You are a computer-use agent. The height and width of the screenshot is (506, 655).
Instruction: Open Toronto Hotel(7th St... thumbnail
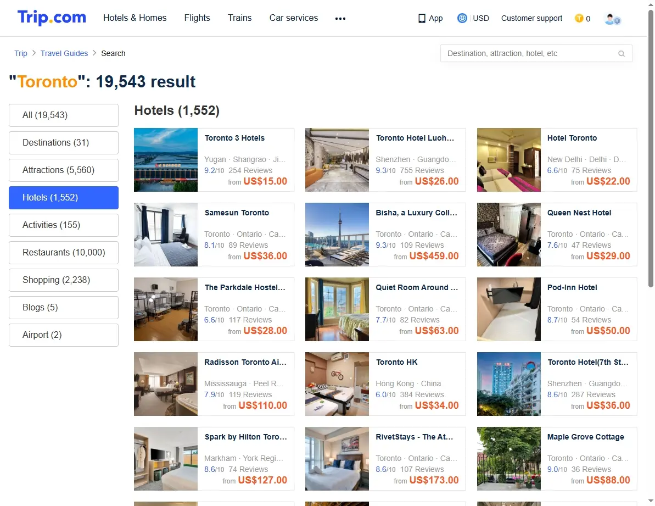pyautogui.click(x=509, y=384)
